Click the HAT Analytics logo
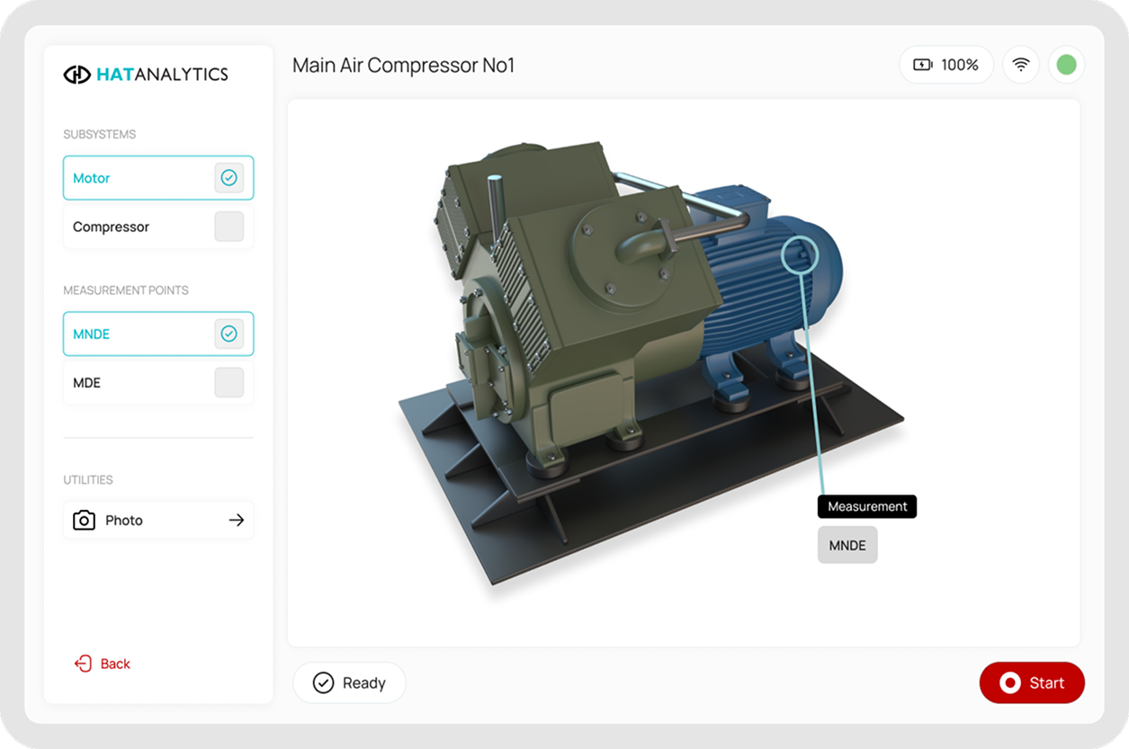The width and height of the screenshot is (1129, 749). [x=146, y=75]
